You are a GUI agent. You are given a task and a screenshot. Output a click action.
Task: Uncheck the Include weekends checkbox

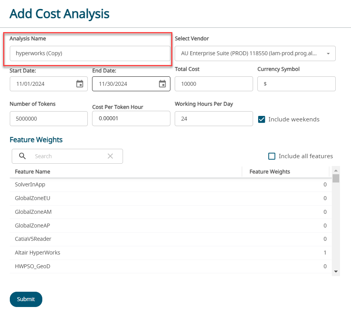(x=262, y=119)
